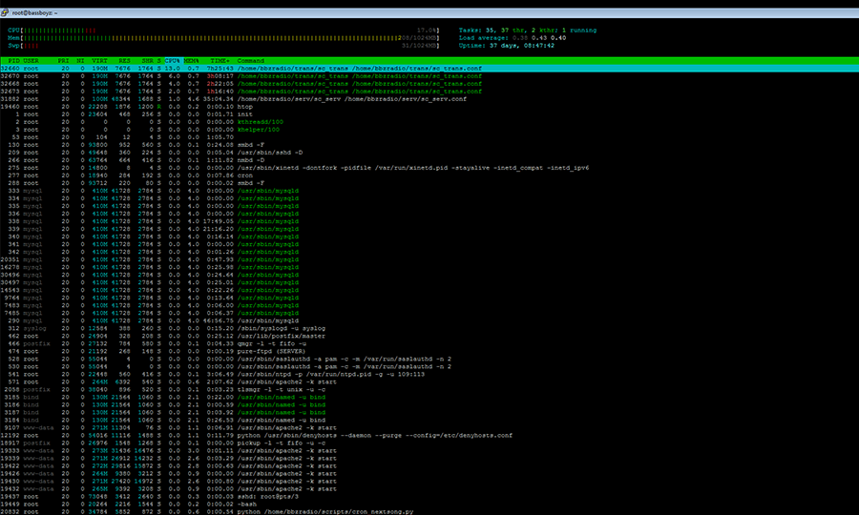Select mysqld thread row PID 20351
Screen dimensions: 859x515
pyautogui.click(x=429, y=260)
